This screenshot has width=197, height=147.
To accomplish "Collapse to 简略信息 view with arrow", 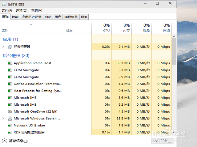I will [4, 141].
